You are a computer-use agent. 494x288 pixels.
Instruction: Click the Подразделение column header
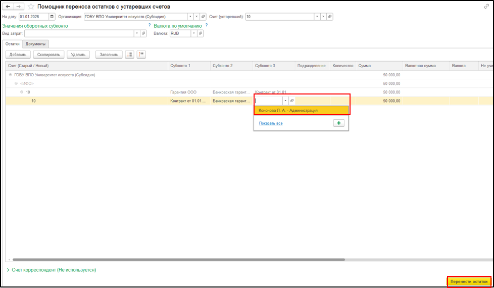pyautogui.click(x=313, y=66)
